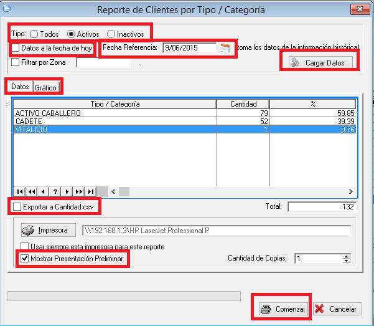Screen dimensions: 374x326
Task: Go to first record in navigator
Action: pos(20,191)
